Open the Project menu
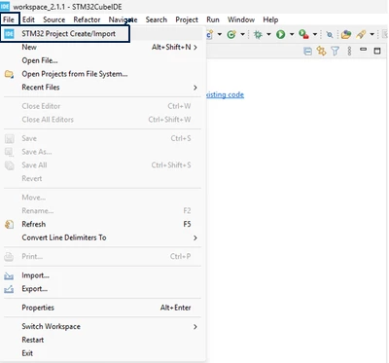Viewport: 389px width, 363px height. tap(187, 19)
